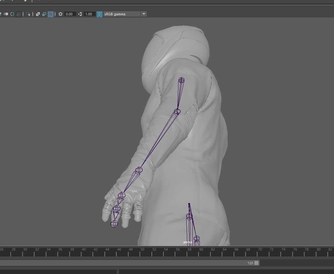Screen dimensions: 334x274
Task: Click the persp camera label in viewport
Action: tap(187, 241)
